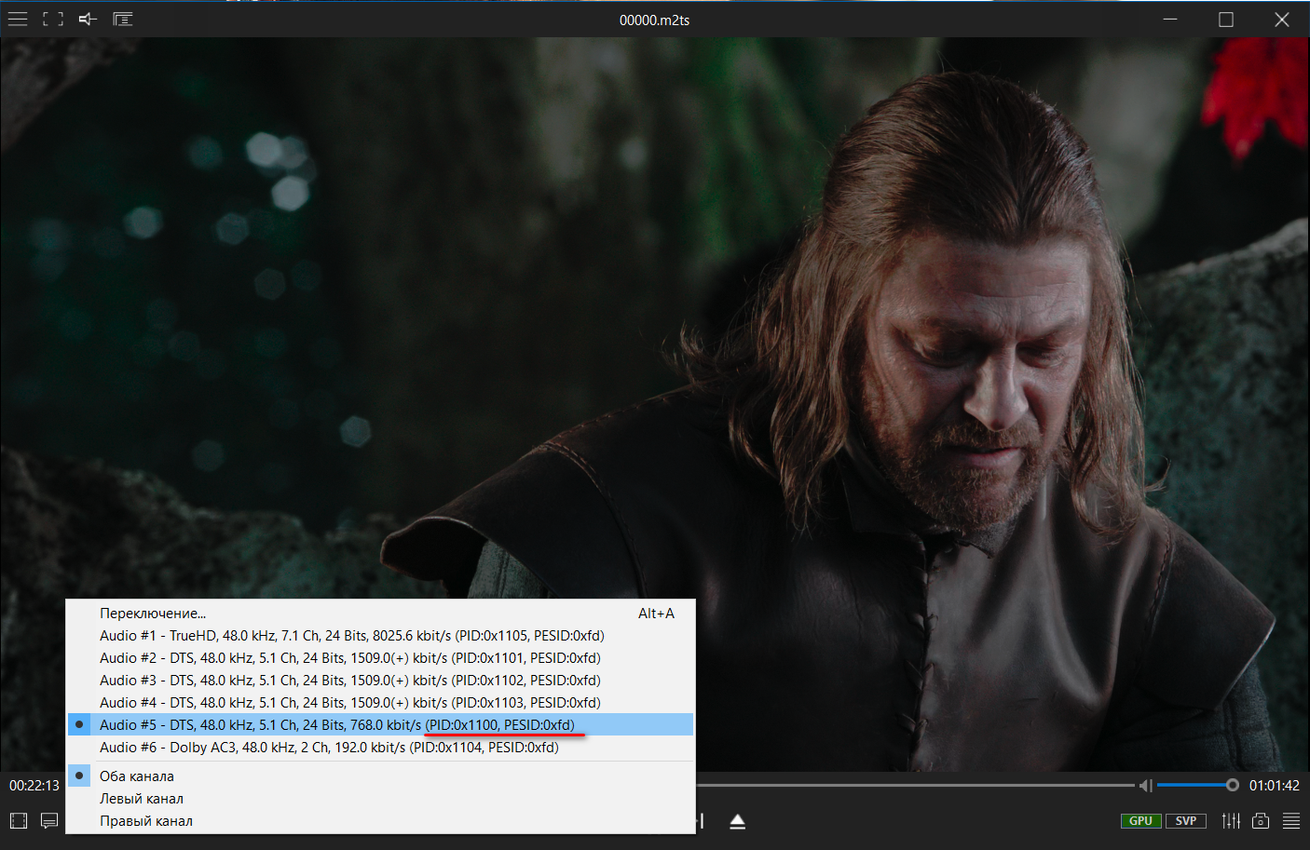This screenshot has width=1310, height=850.
Task: Click the fullscreen brackets icon
Action: (x=53, y=20)
